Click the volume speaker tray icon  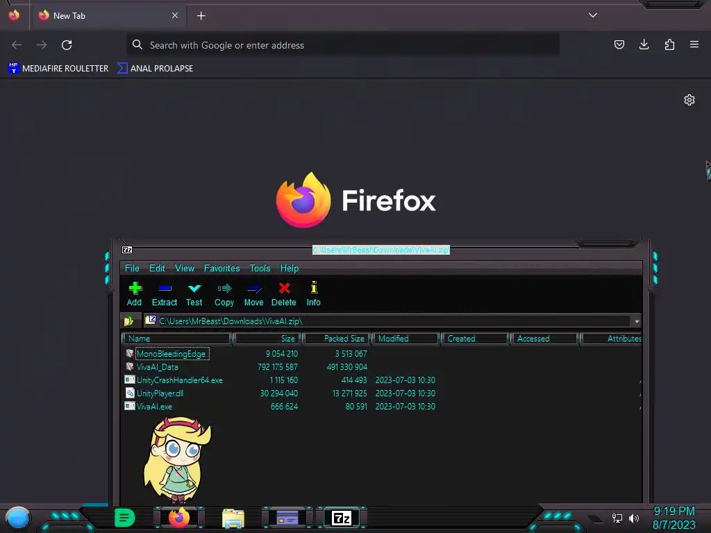pos(634,518)
